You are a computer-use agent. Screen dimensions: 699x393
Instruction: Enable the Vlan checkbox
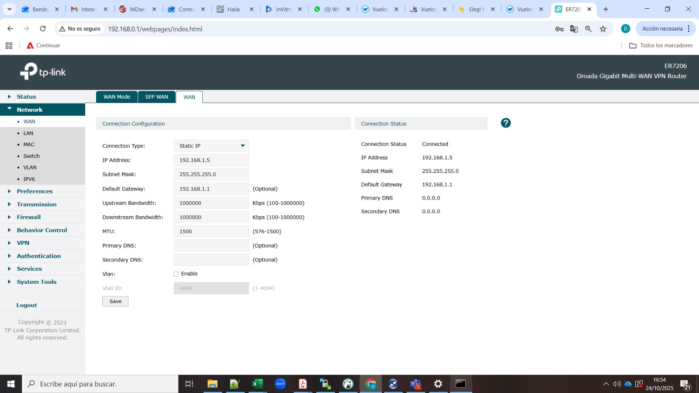pos(176,274)
